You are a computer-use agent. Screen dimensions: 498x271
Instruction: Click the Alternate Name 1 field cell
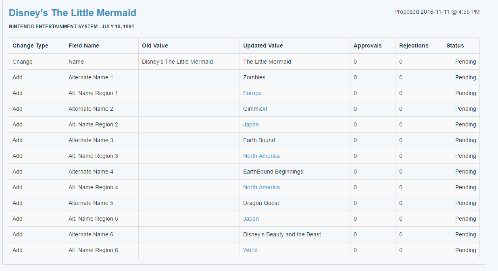[102, 77]
